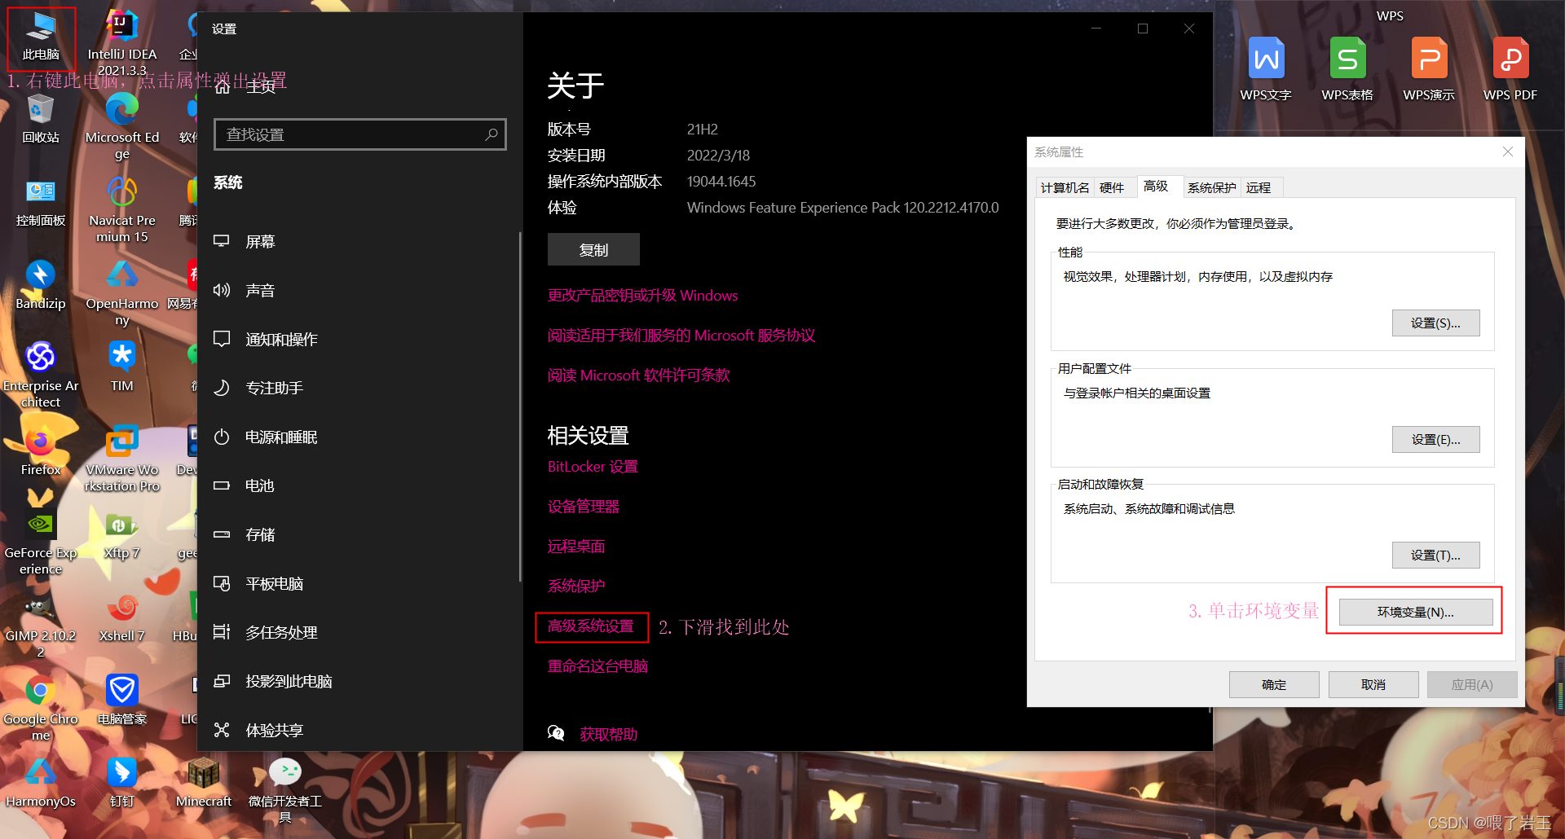Click the 复制 (Copy) button
Screen dimensions: 1565x839
(x=593, y=250)
